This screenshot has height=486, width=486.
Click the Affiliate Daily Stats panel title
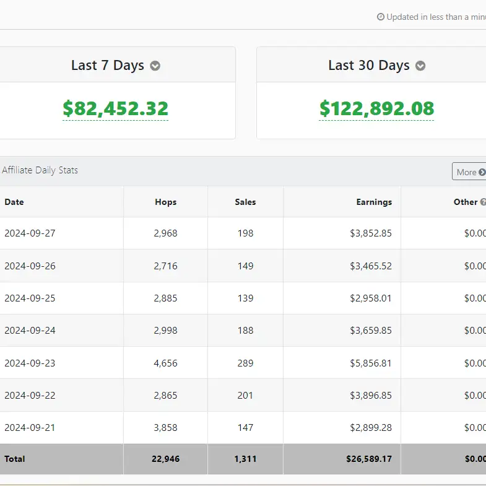coord(40,170)
